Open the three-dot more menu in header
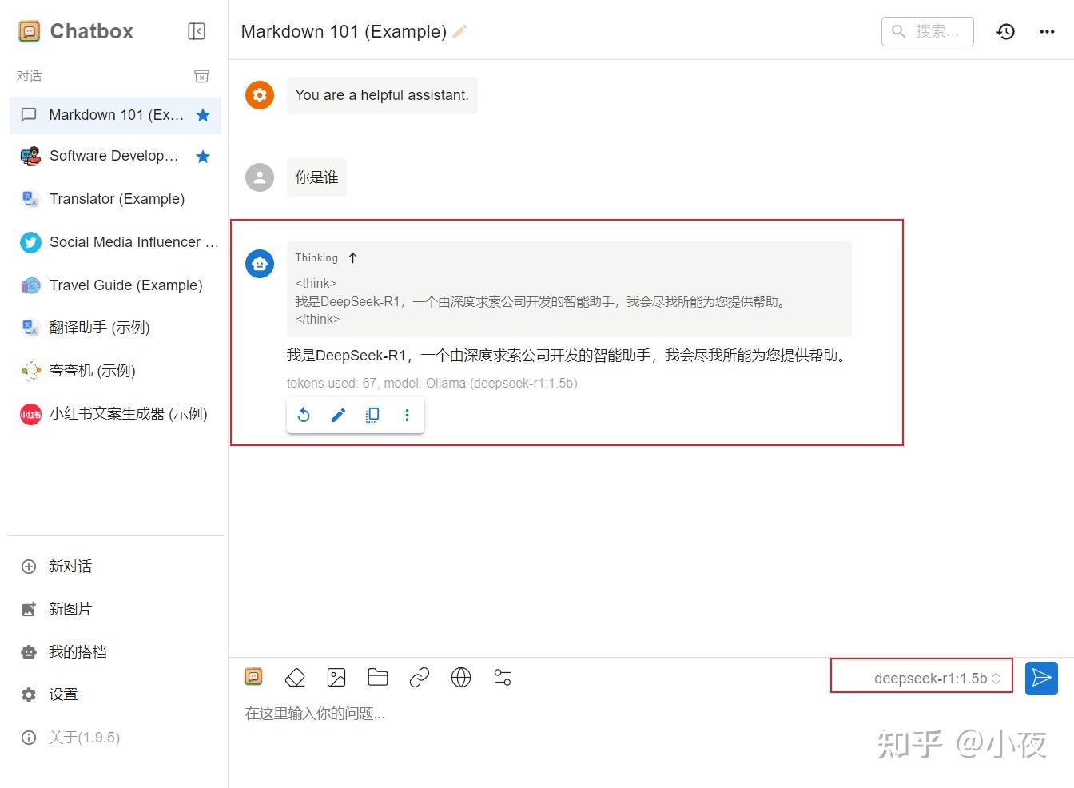 tap(1047, 31)
